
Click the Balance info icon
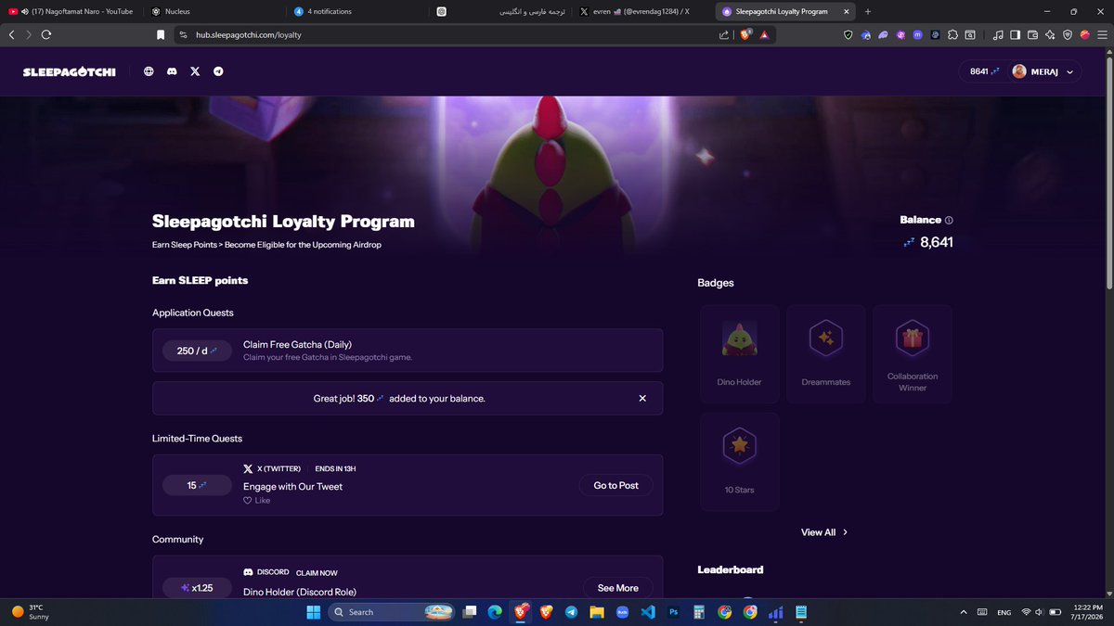tap(949, 221)
